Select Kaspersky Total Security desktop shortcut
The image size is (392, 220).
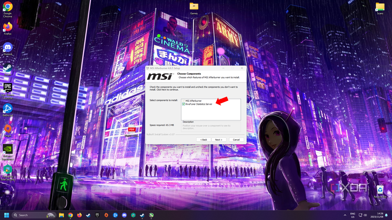point(7,173)
